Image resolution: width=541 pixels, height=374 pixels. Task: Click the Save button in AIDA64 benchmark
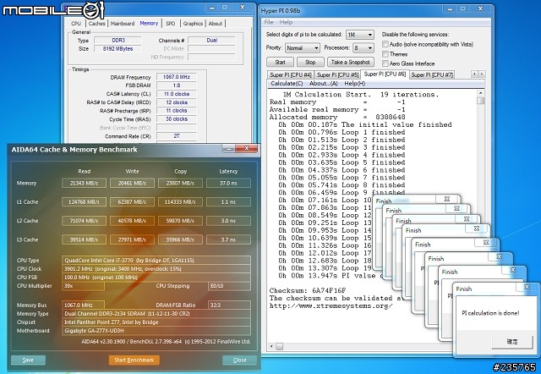[x=28, y=360]
